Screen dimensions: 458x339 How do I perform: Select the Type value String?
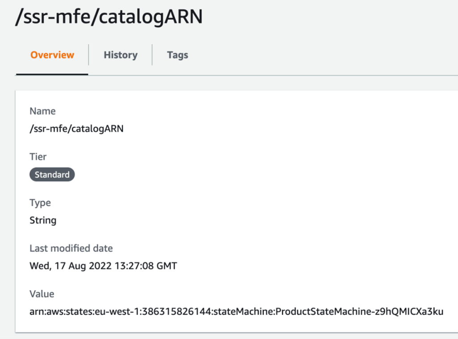(42, 220)
